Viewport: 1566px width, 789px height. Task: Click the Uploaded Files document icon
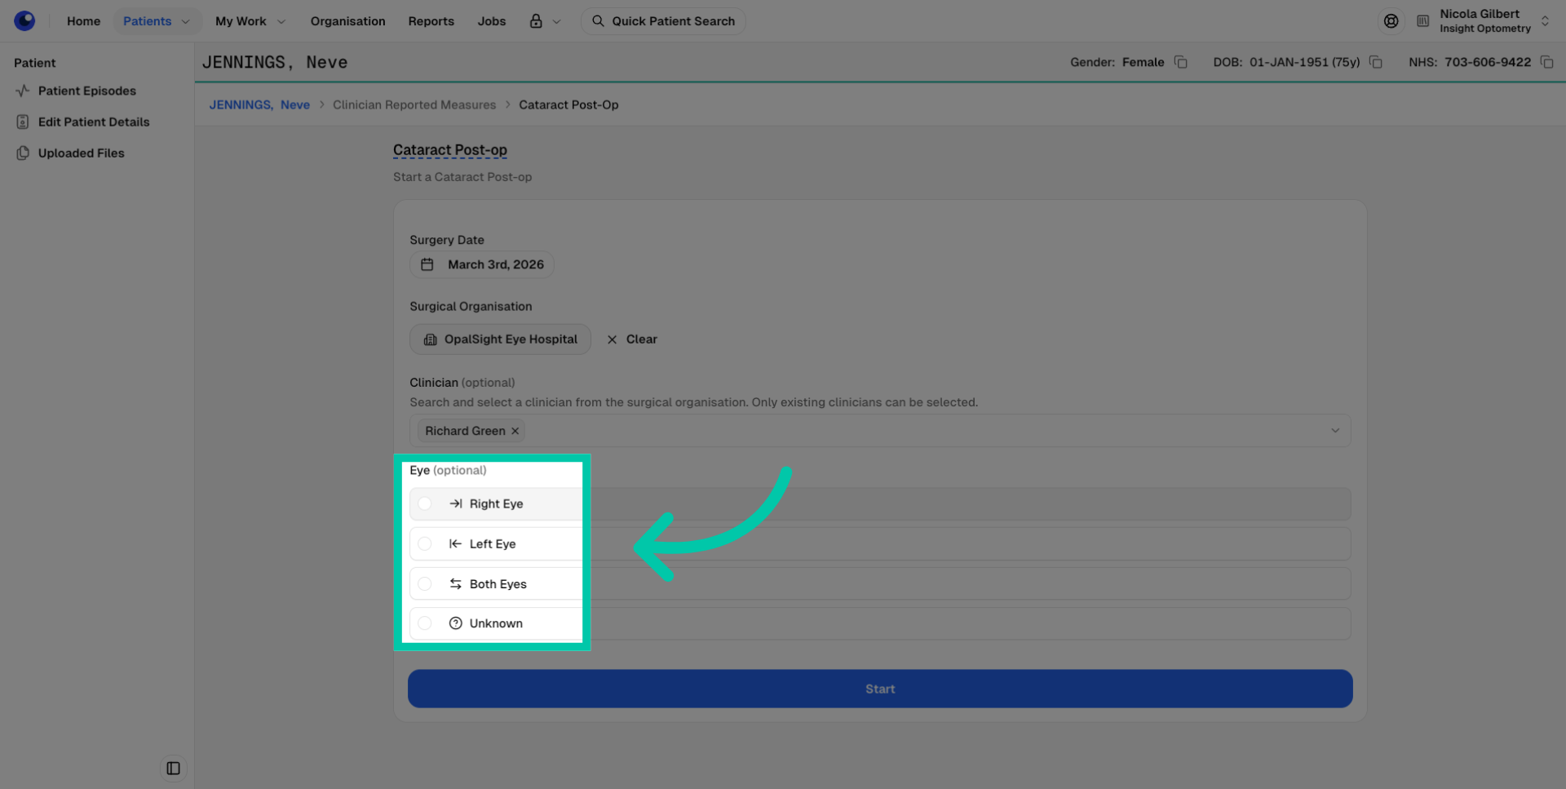click(23, 153)
